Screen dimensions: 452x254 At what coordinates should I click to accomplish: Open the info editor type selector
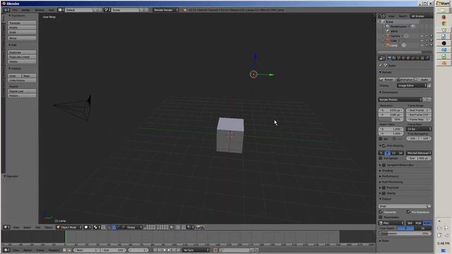pyautogui.click(x=6, y=10)
